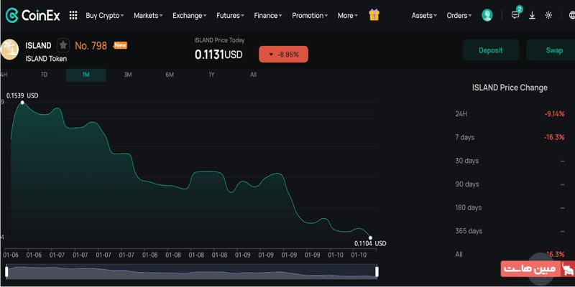Click the ISLAND Price Today label
The image size is (575, 287).
pyautogui.click(x=219, y=40)
